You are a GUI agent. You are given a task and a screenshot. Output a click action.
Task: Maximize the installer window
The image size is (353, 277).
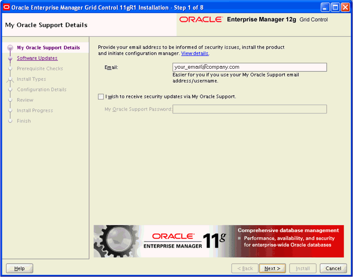(335, 8)
